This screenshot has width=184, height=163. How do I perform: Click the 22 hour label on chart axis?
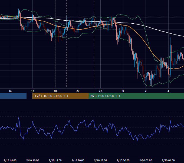point(100,91)
